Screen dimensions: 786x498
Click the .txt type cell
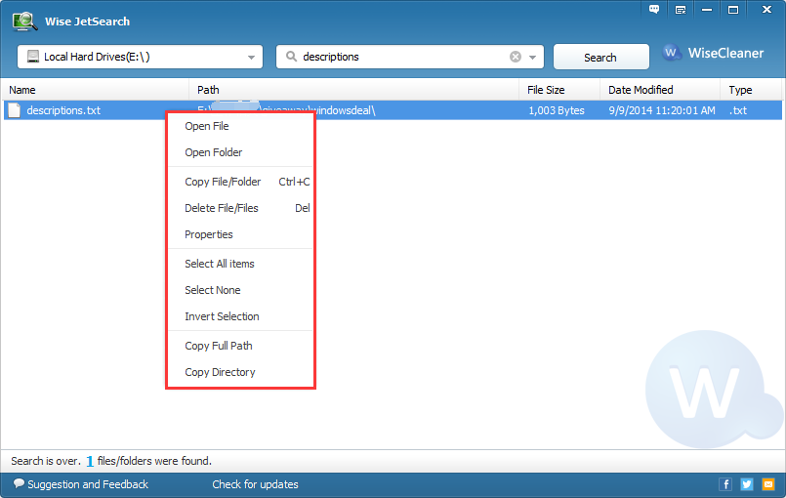[x=738, y=110]
